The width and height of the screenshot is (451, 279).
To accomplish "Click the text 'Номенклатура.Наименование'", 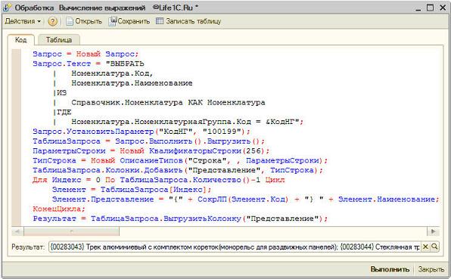I will pyautogui.click(x=132, y=83).
